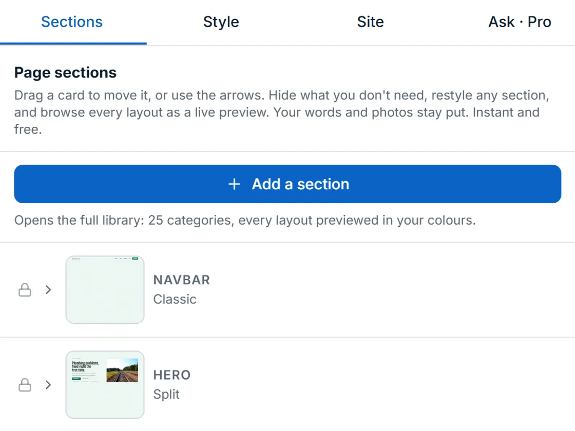Expand the Navbar section chevron
Viewport: 575px width, 431px height.
[48, 289]
